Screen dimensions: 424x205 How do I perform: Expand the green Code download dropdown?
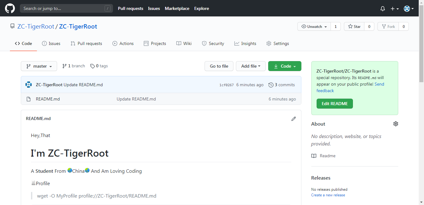click(285, 66)
